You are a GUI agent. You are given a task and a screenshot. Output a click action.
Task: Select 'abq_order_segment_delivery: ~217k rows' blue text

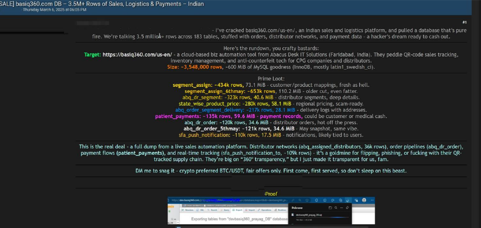pyautogui.click(x=225, y=110)
